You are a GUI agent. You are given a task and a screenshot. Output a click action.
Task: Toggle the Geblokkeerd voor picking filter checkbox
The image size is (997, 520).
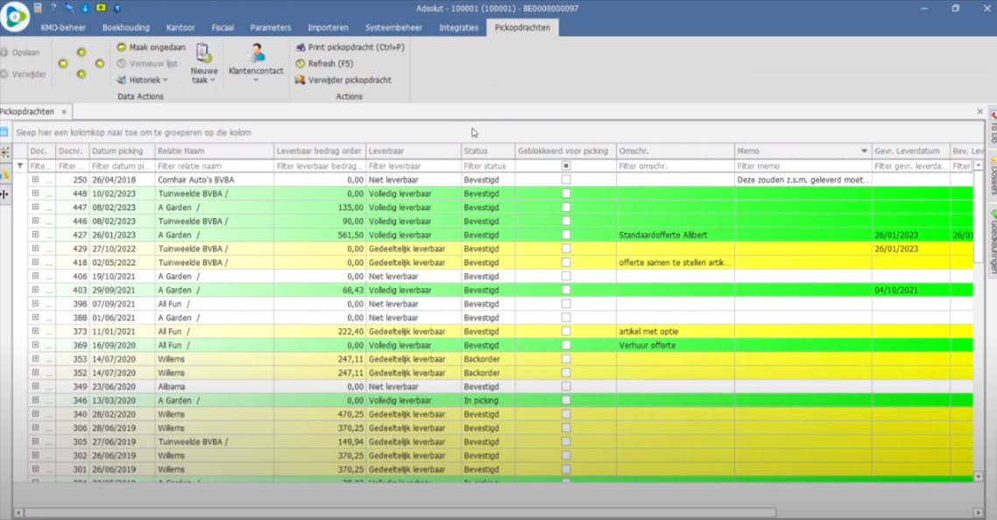point(566,165)
